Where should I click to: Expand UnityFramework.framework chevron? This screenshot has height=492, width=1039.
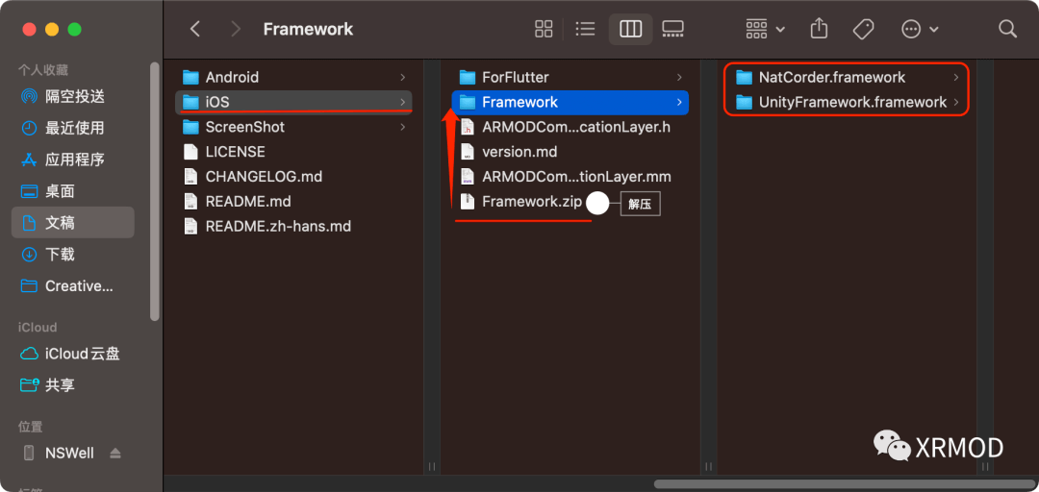[x=955, y=102]
